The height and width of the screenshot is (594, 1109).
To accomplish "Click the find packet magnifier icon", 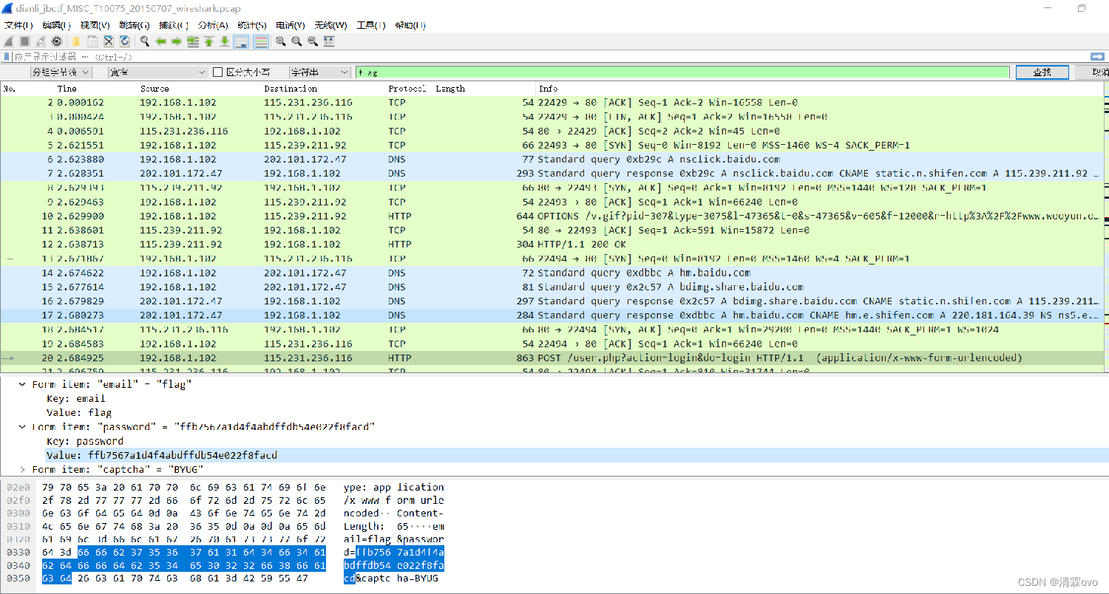I will tap(144, 41).
